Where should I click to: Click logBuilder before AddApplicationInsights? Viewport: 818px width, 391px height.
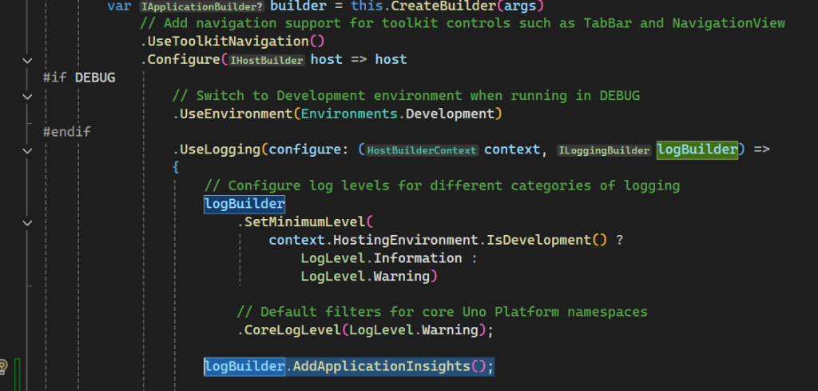tap(244, 366)
